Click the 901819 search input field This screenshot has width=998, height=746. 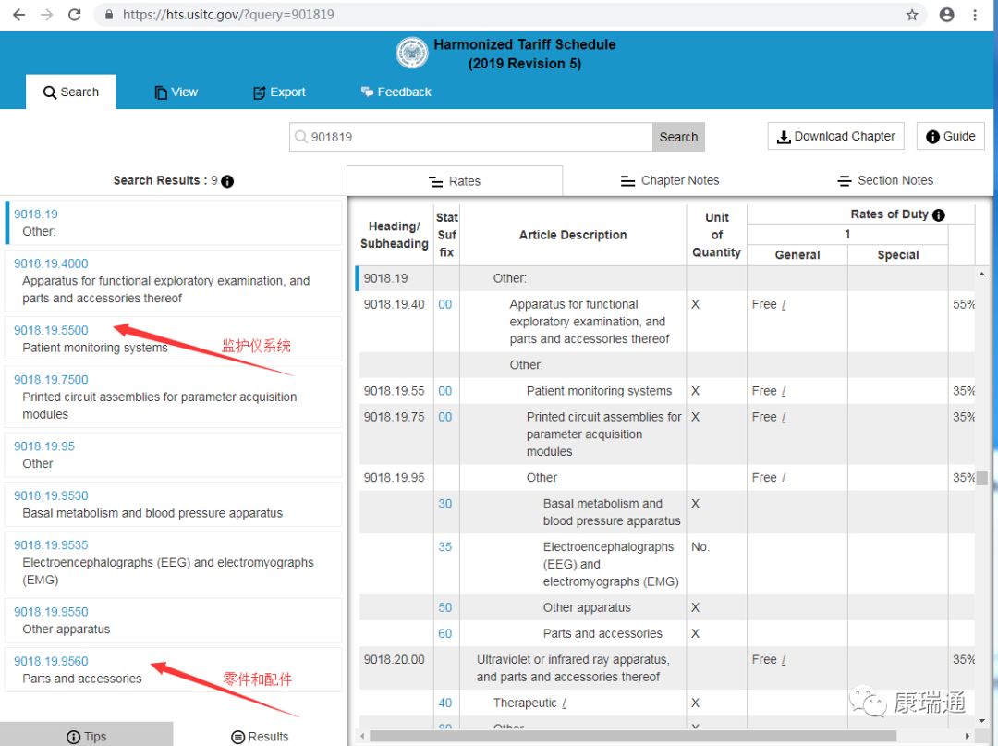471,137
